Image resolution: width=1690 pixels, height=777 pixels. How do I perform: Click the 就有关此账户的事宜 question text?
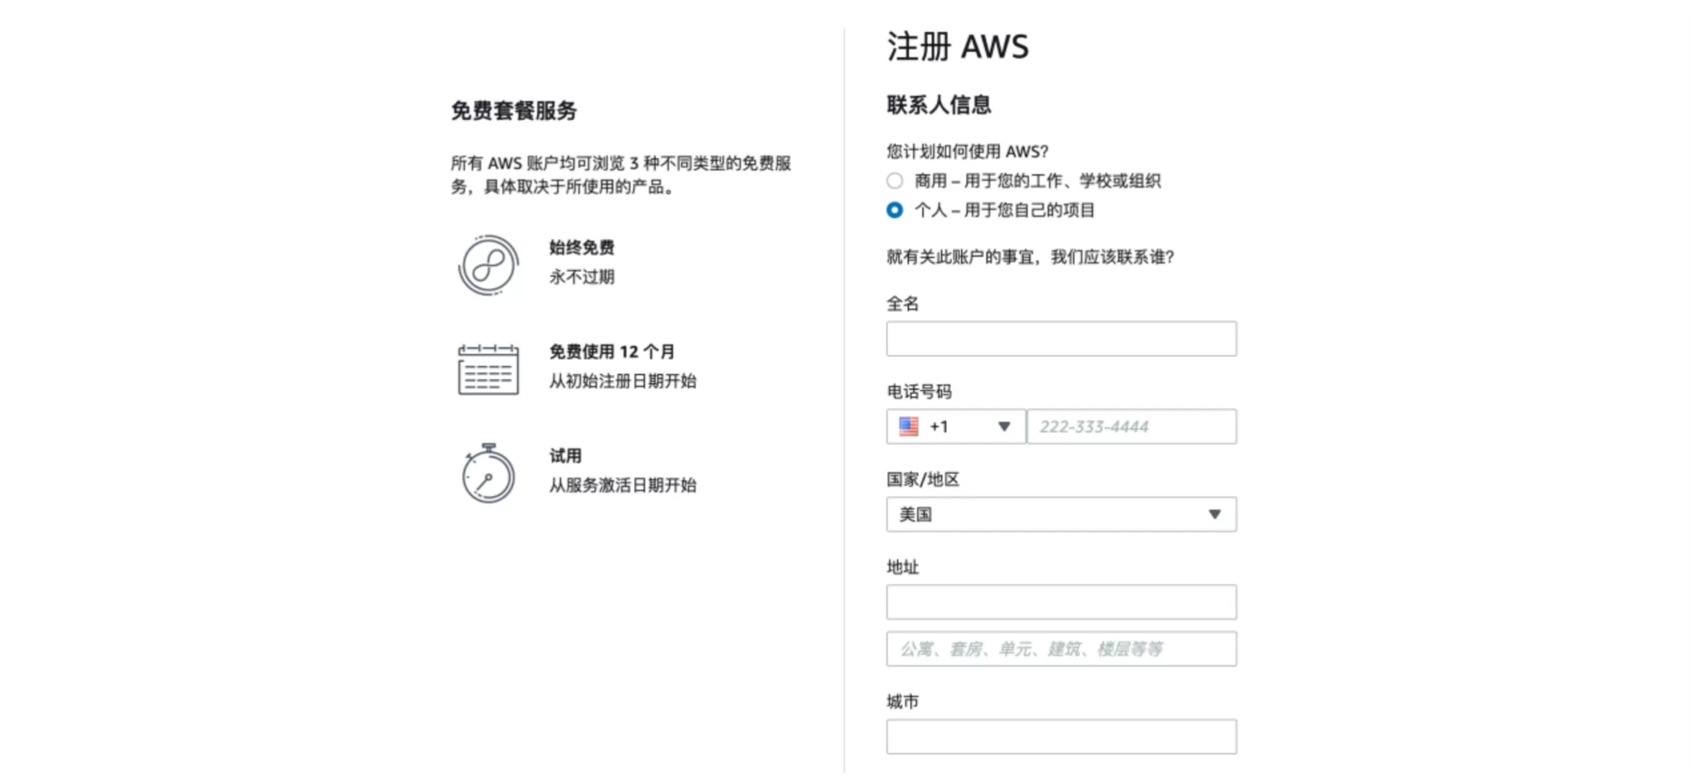(x=1030, y=257)
